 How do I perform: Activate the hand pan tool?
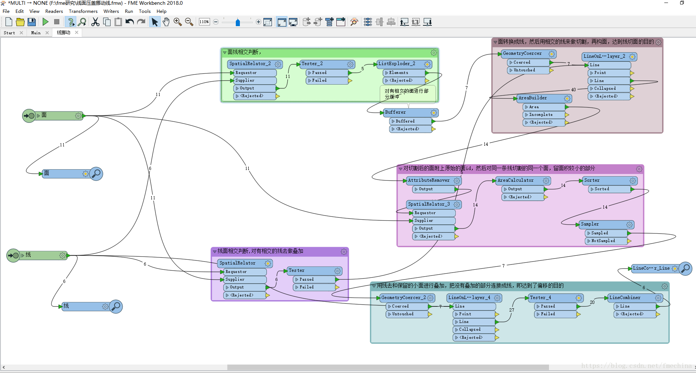click(x=166, y=22)
